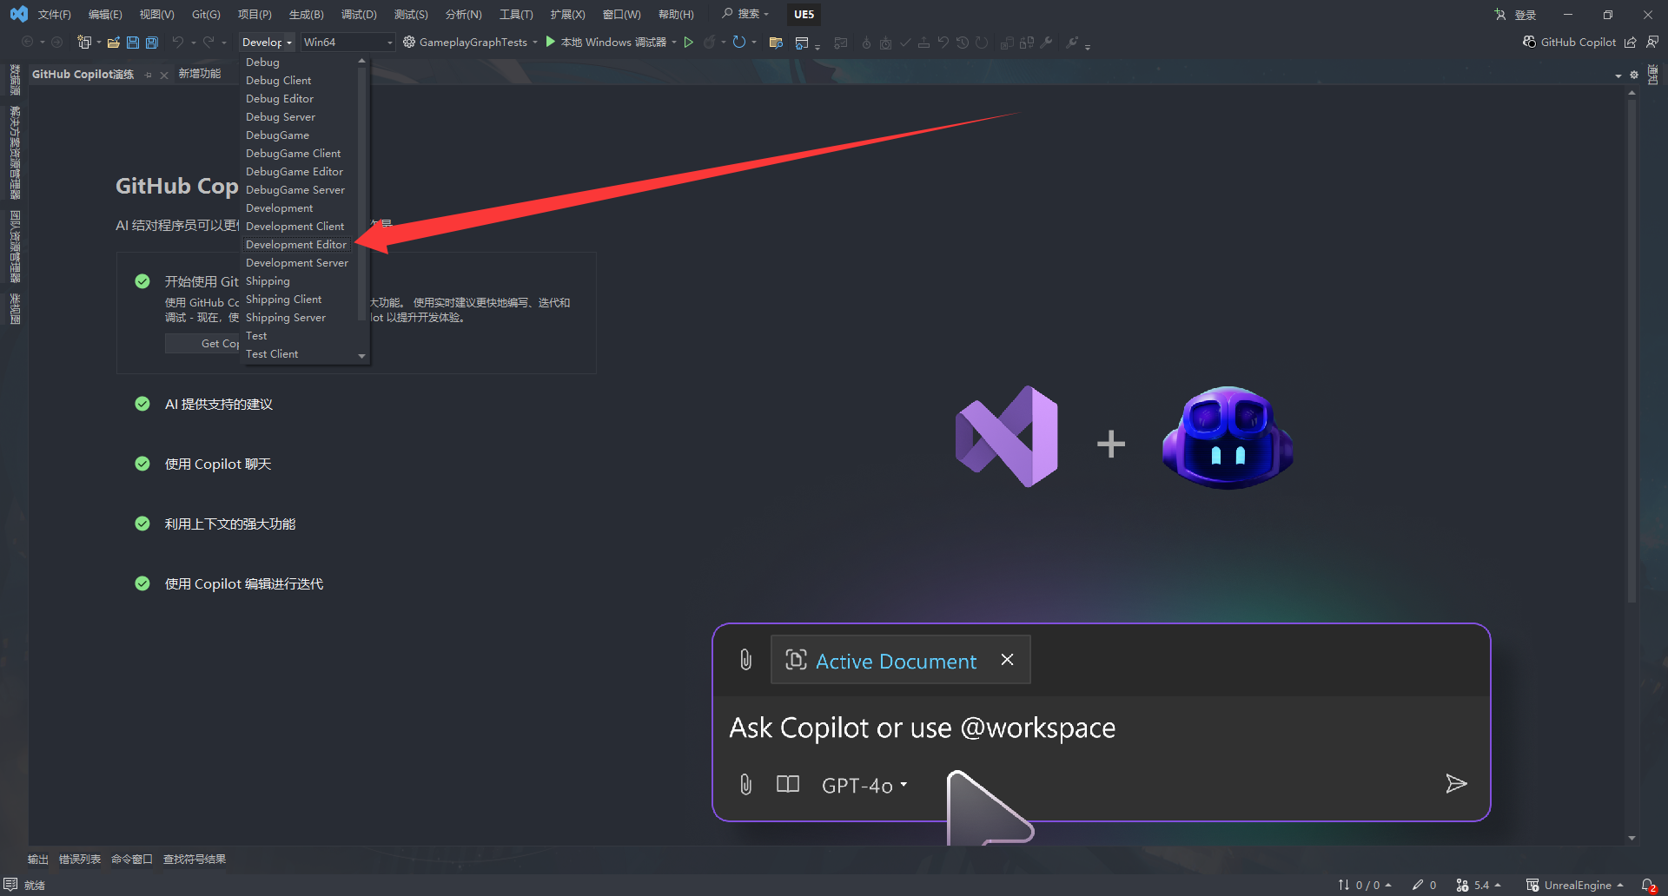Click the wrench tool icon in toolbar
Screen dimensions: 1668x896
1046,42
